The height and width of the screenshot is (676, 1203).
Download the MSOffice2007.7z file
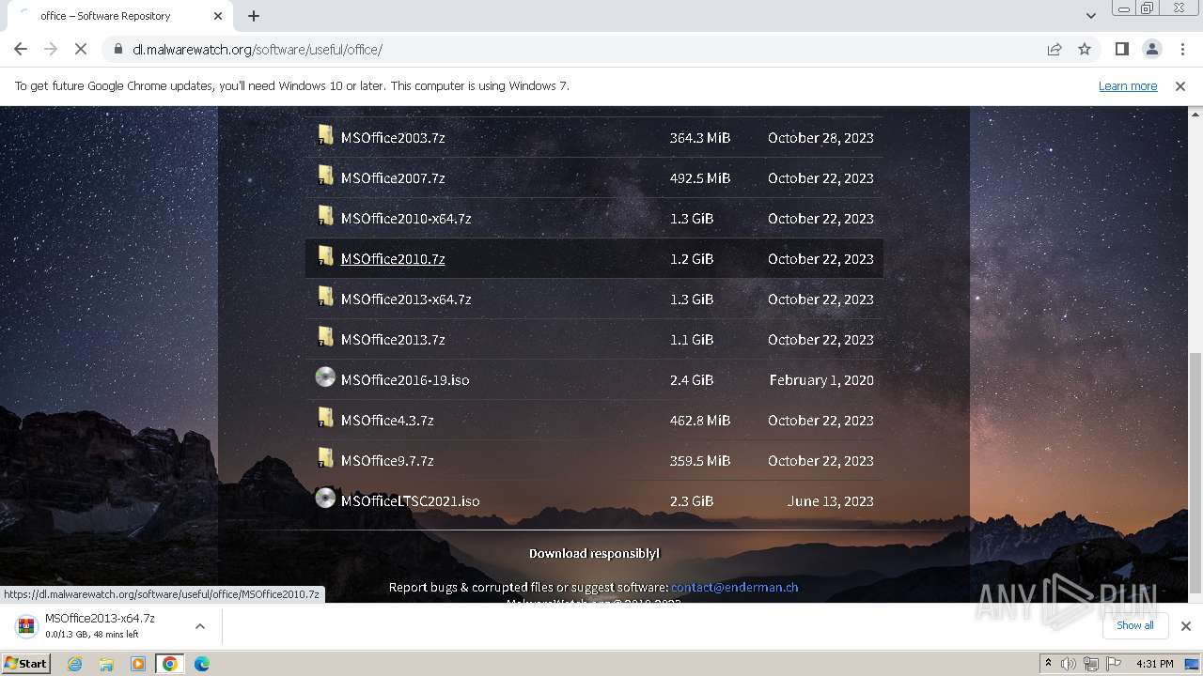click(x=393, y=177)
